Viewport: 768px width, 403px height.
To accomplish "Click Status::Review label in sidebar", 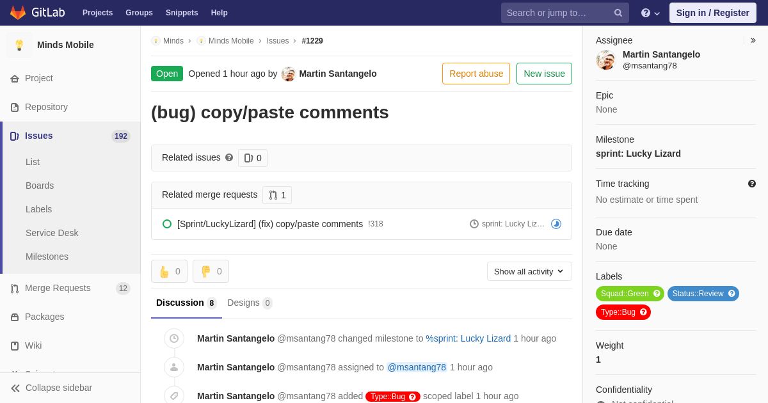I will pos(703,294).
